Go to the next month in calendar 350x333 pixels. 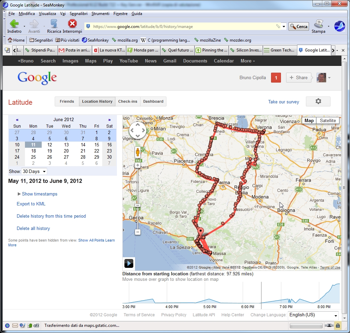tap(109, 120)
